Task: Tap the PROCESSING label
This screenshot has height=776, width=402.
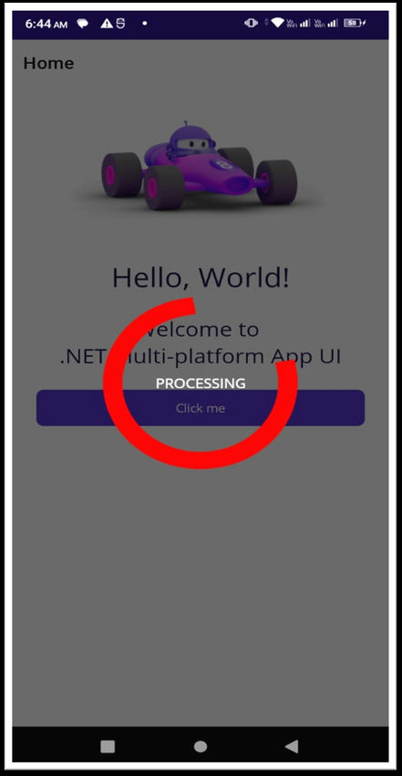Action: (201, 383)
